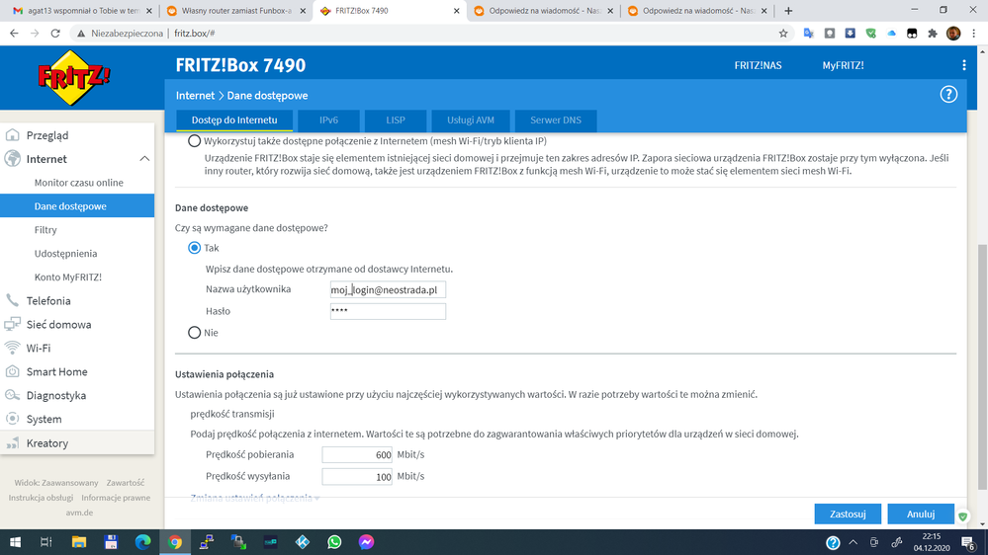This screenshot has width=988, height=555.
Task: Click the Hasło password field
Action: coord(388,311)
